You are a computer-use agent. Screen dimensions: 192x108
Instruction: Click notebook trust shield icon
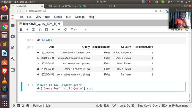click(114, 105)
